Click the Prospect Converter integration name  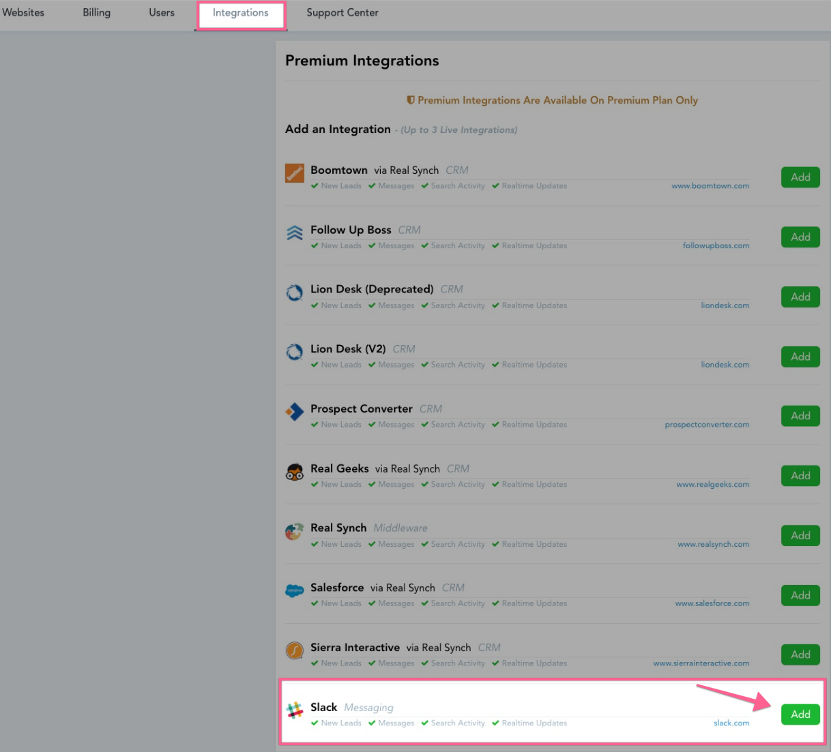pyautogui.click(x=362, y=409)
